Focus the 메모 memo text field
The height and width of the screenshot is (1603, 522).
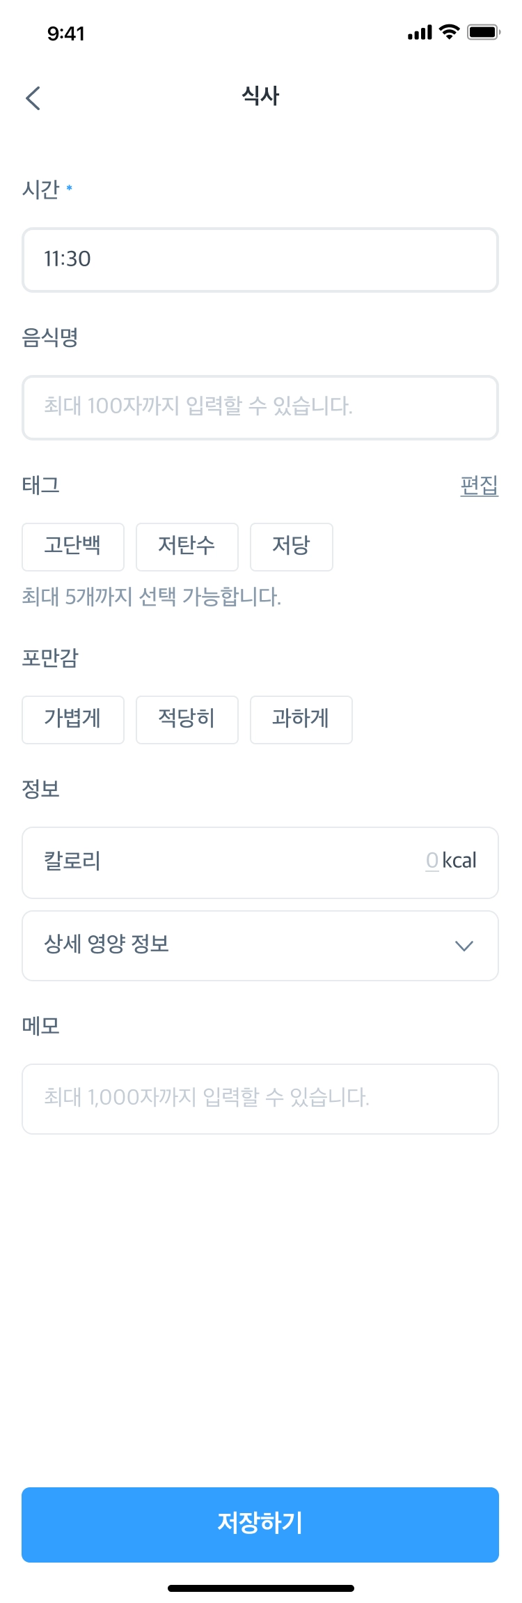(x=260, y=1098)
